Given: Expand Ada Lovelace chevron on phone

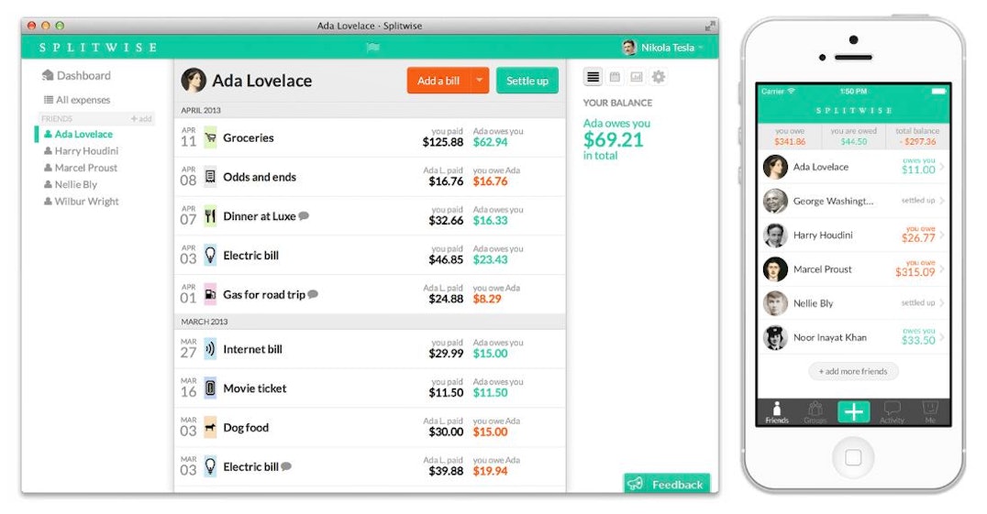Looking at the screenshot, I should coord(942,167).
